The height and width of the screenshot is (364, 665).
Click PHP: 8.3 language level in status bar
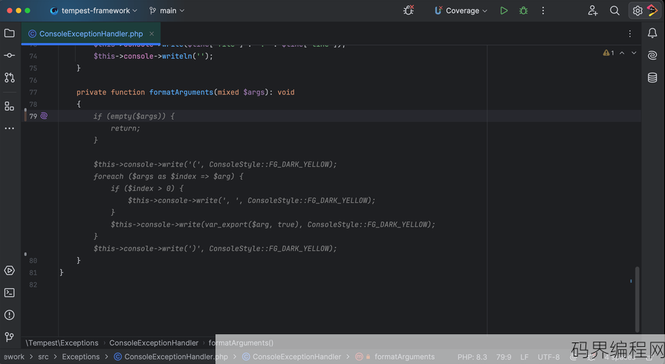472,357
